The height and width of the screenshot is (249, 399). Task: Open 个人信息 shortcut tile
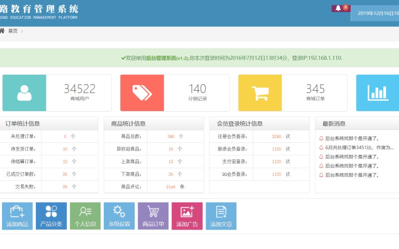(85, 216)
